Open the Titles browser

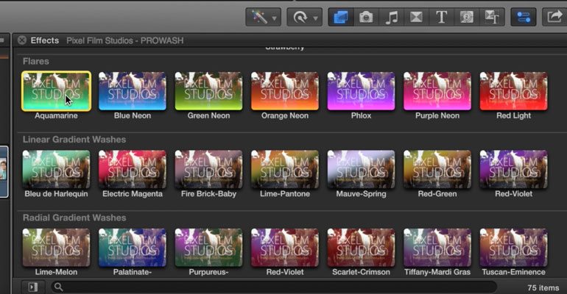point(441,17)
